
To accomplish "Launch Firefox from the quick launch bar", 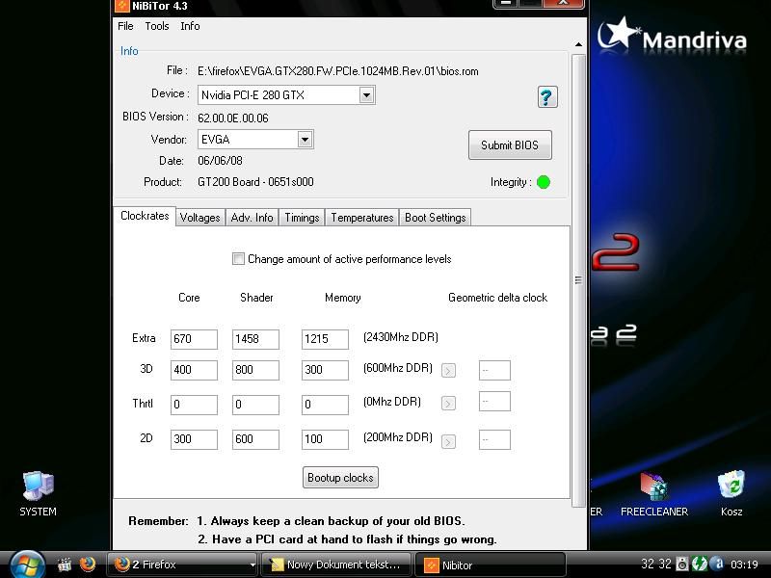I will pos(88,565).
